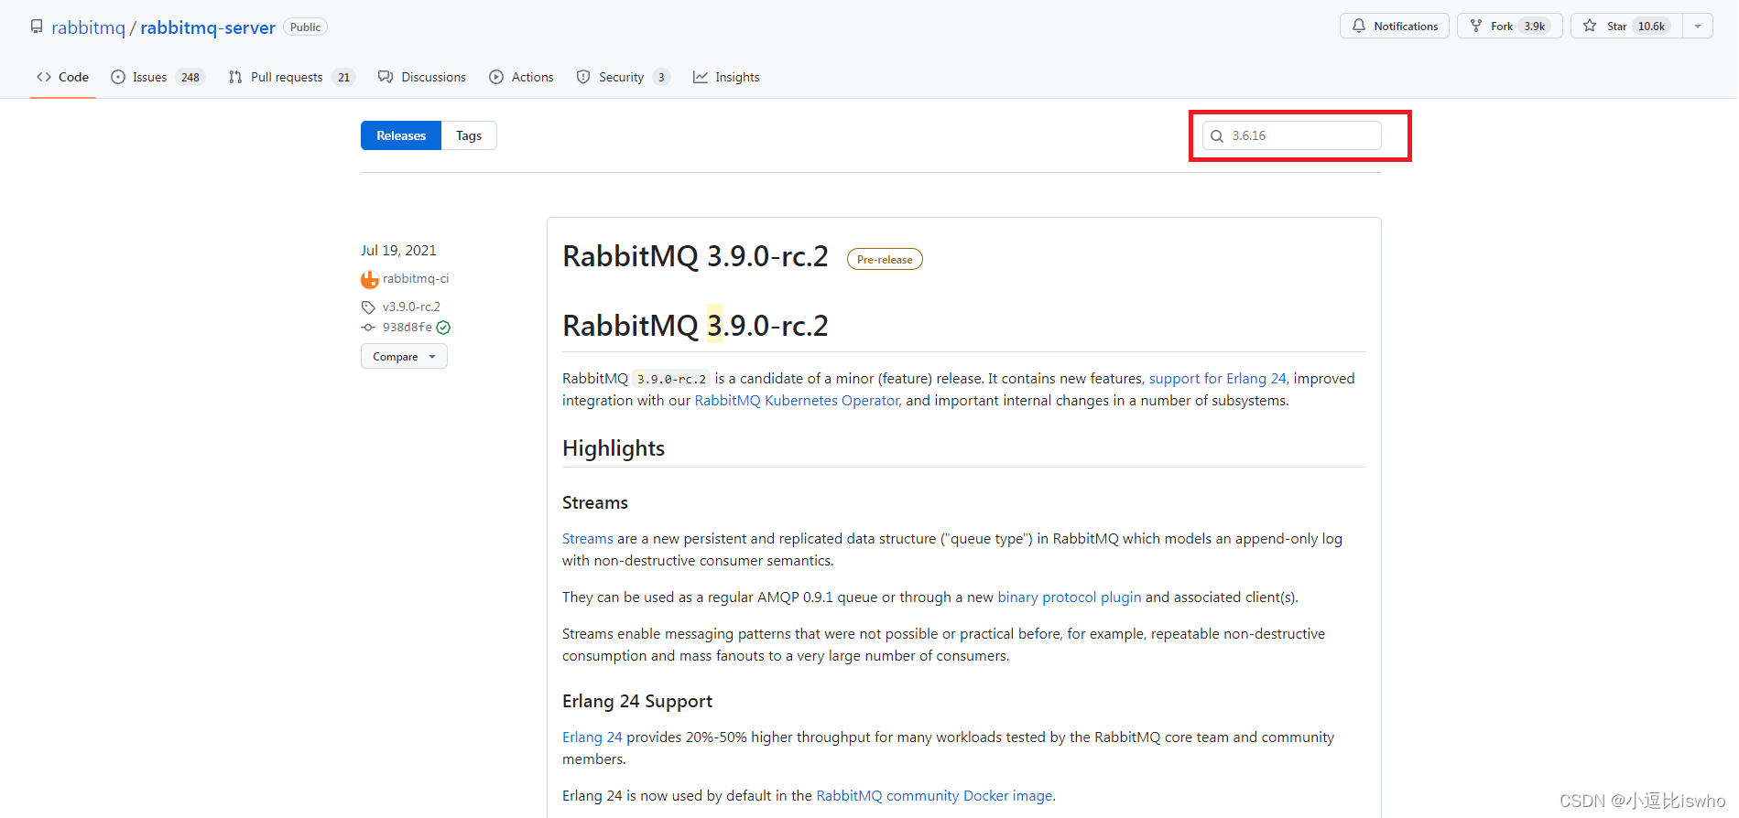This screenshot has width=1739, height=818.
Task: Click the Pre-release badge
Action: coord(885,260)
